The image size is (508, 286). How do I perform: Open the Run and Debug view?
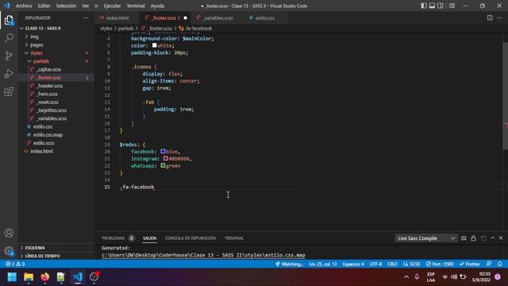[x=9, y=74]
